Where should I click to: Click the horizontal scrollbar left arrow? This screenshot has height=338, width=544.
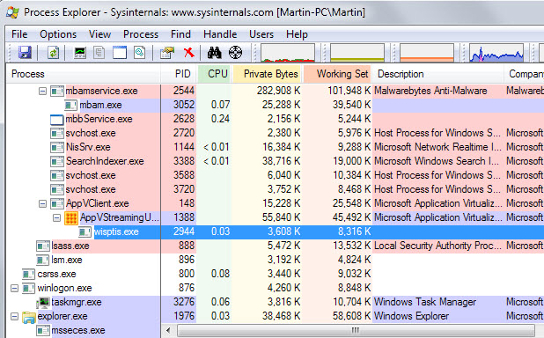(169, 330)
